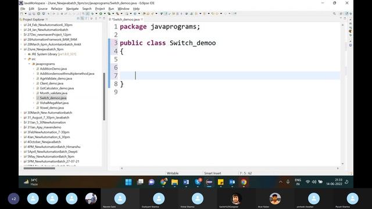This screenshot has width=372, height=209.
Task: Click Collapse All in Project Explorer toolbar
Action: [78, 19]
